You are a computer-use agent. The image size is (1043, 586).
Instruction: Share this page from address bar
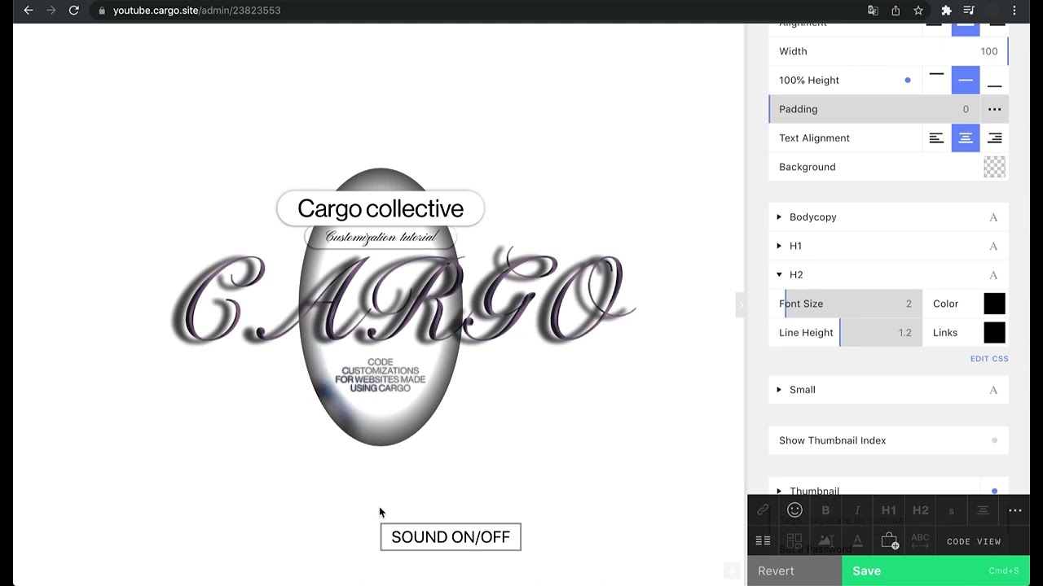896,11
